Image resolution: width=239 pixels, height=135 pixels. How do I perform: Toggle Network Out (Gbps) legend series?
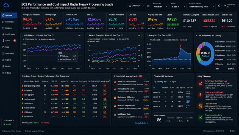[x=108, y=39]
